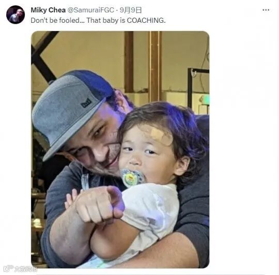Click the tweet text 'That baby is COACHING'
Image resolution: width=279 pixels, height=275 pixels.
coord(126,21)
